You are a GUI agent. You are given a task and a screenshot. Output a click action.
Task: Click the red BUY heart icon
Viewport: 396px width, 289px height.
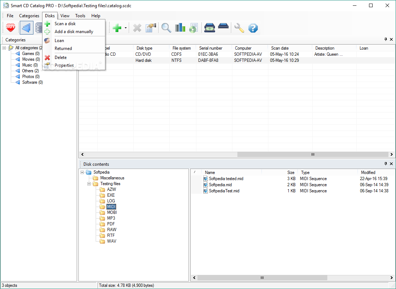(x=10, y=28)
